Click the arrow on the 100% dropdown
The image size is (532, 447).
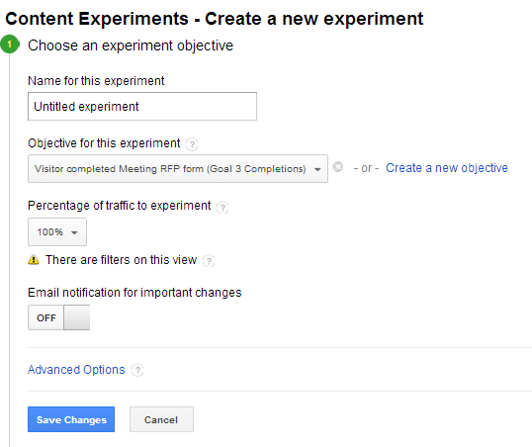tap(74, 232)
